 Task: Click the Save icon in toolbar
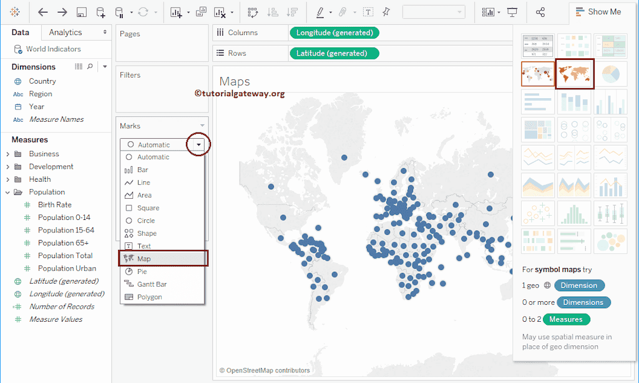click(x=81, y=12)
